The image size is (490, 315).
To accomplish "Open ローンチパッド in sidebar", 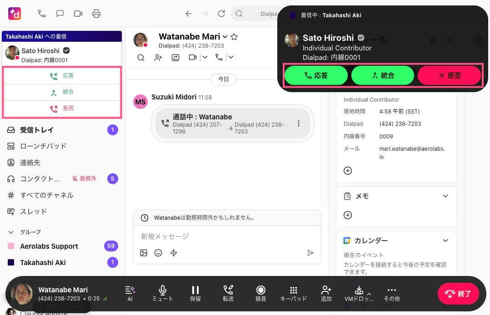I will [62, 146].
